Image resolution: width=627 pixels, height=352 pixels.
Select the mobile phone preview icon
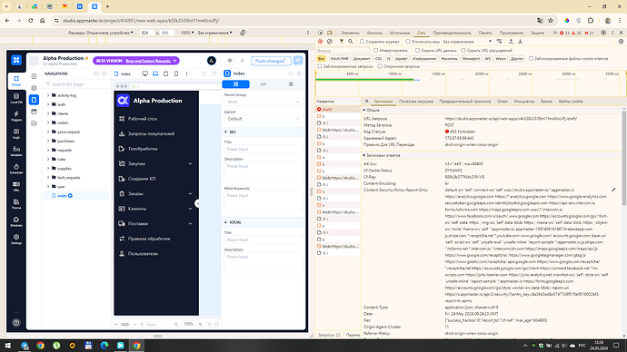point(176,73)
